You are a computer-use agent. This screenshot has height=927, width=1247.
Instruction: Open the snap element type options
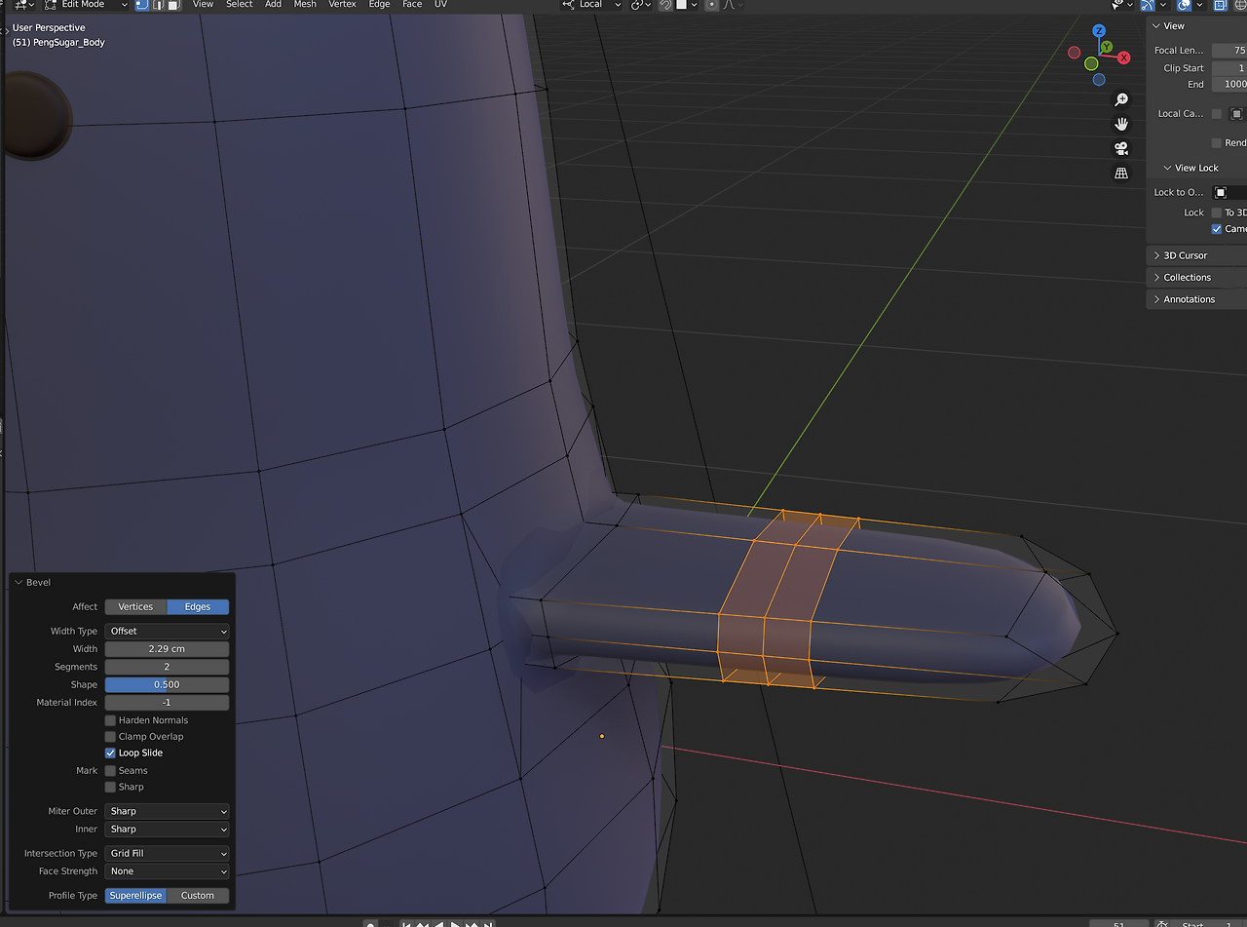pos(687,5)
